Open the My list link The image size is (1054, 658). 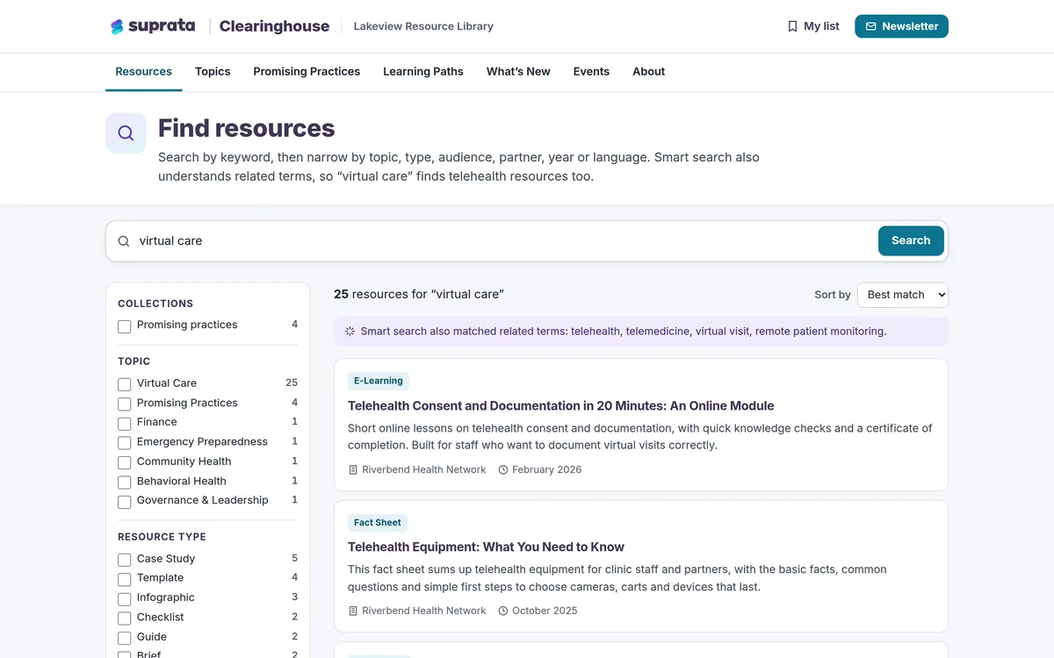click(x=813, y=26)
